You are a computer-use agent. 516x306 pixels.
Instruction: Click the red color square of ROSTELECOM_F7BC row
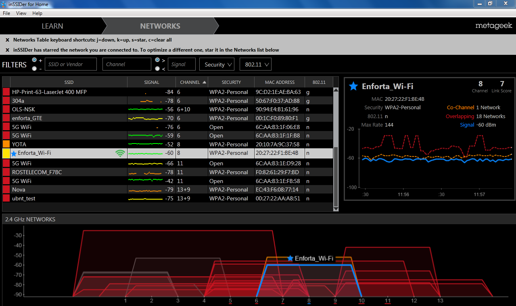tap(6, 172)
